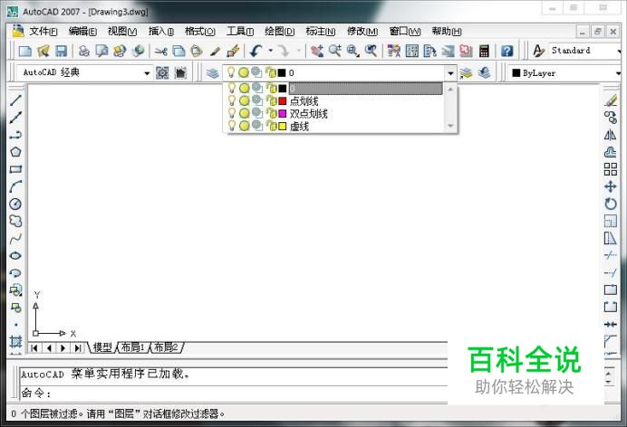Toggle the lock for layer 点划线
This screenshot has width=627, height=427.
272,100
